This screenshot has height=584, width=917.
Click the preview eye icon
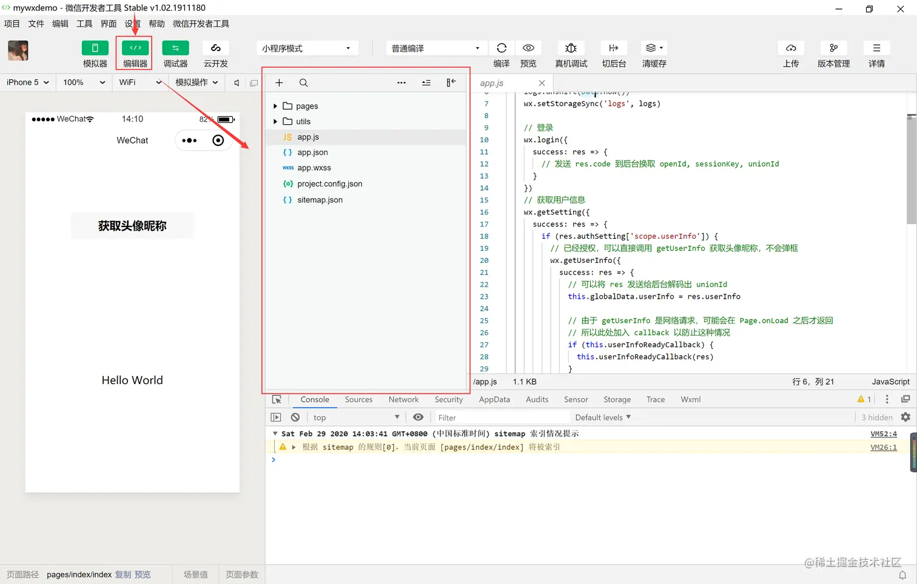[528, 48]
